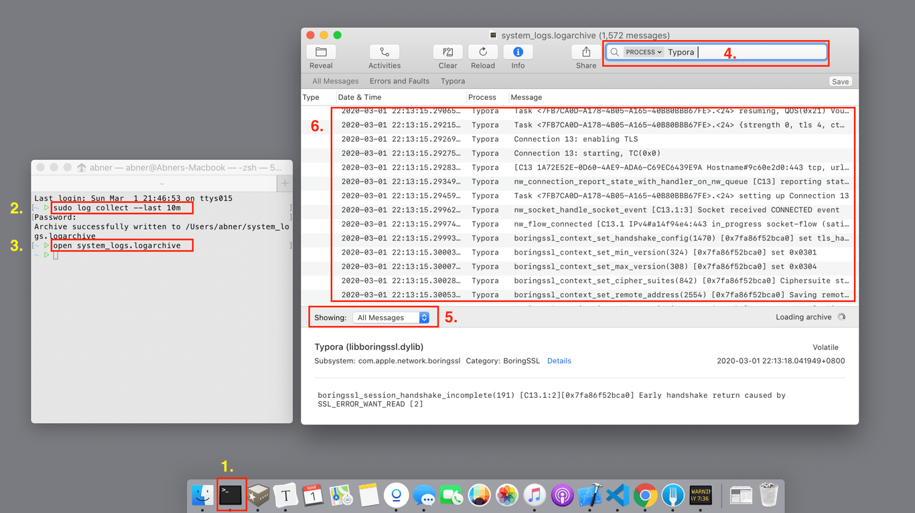Click the 'sudo log collect --last 10m' command
Screen dimensions: 915x513
[117, 208]
